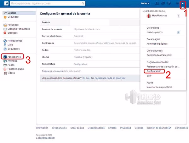Click the Pagos card icon

click(x=5, y=65)
